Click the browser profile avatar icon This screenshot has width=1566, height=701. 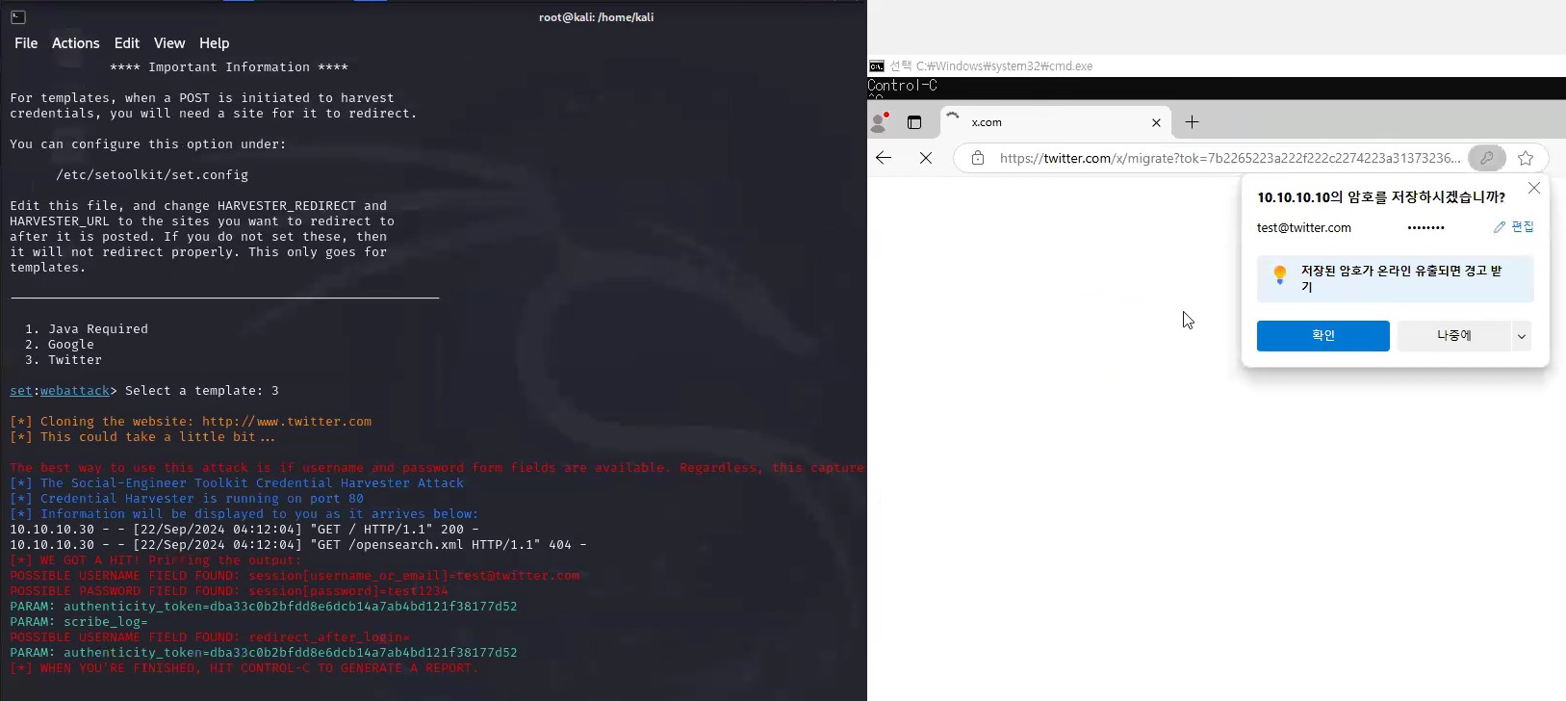point(879,122)
